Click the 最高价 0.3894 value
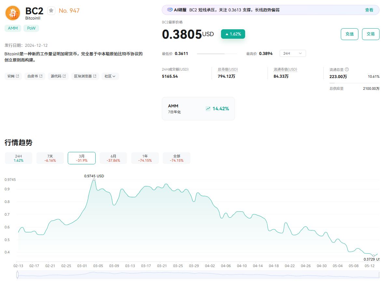The width and height of the screenshot is (389, 285). pos(266,54)
